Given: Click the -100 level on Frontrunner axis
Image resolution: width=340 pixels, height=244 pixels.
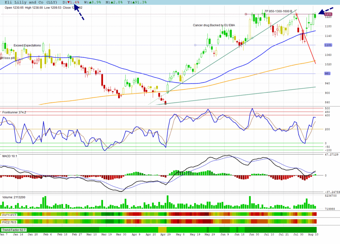Looking at the screenshot, I should coord(328,150).
